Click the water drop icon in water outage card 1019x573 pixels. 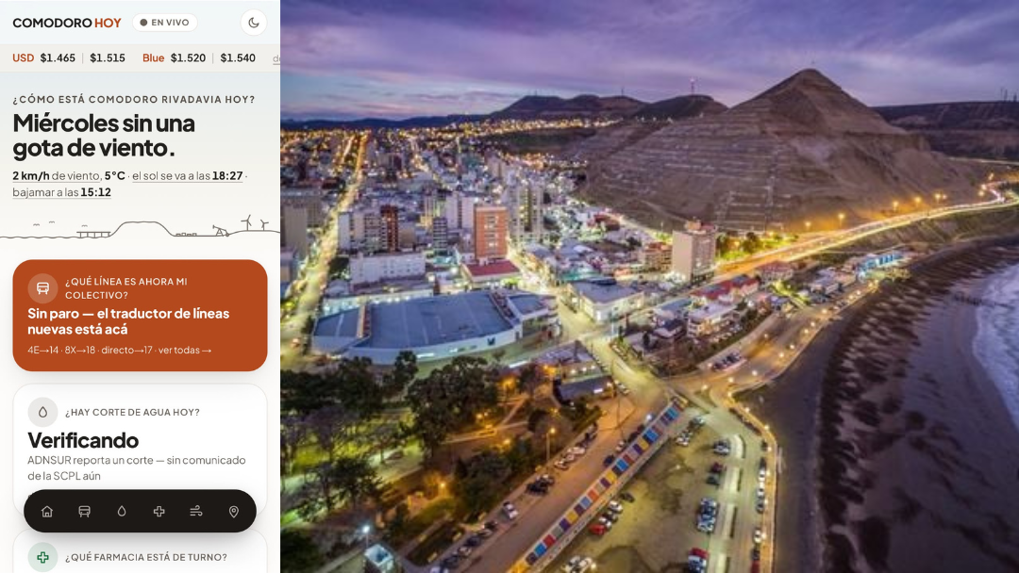[42, 412]
